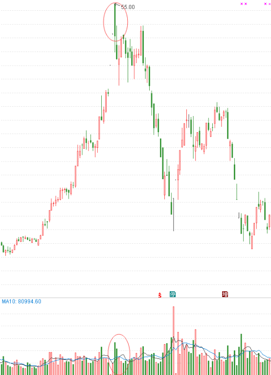
Task: Click the first green candle at the chart's left edge
Action: 1,244
